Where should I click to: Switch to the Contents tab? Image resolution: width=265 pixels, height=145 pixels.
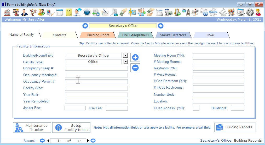tap(59, 35)
